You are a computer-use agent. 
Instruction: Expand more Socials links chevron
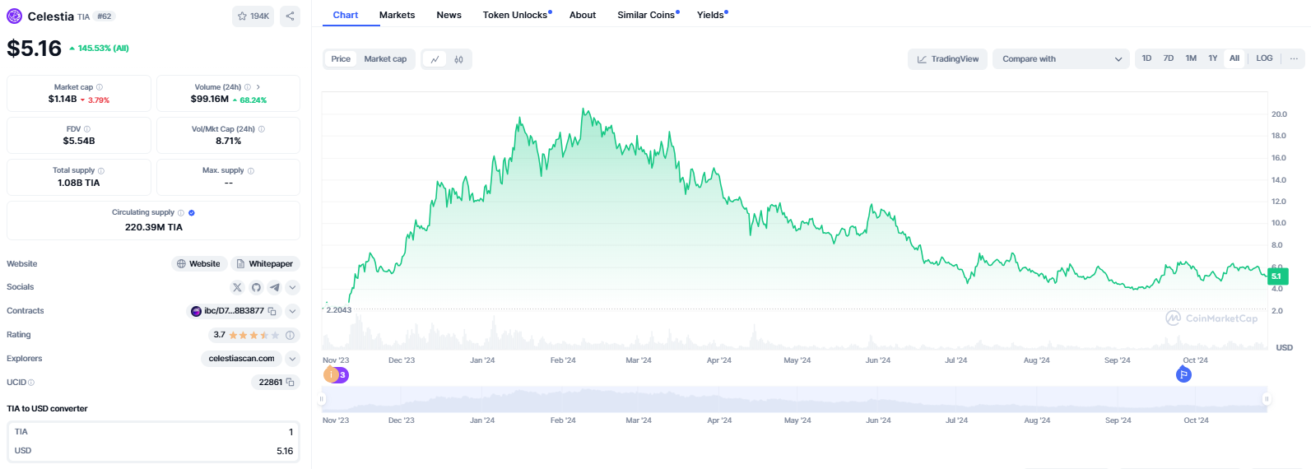(x=292, y=287)
